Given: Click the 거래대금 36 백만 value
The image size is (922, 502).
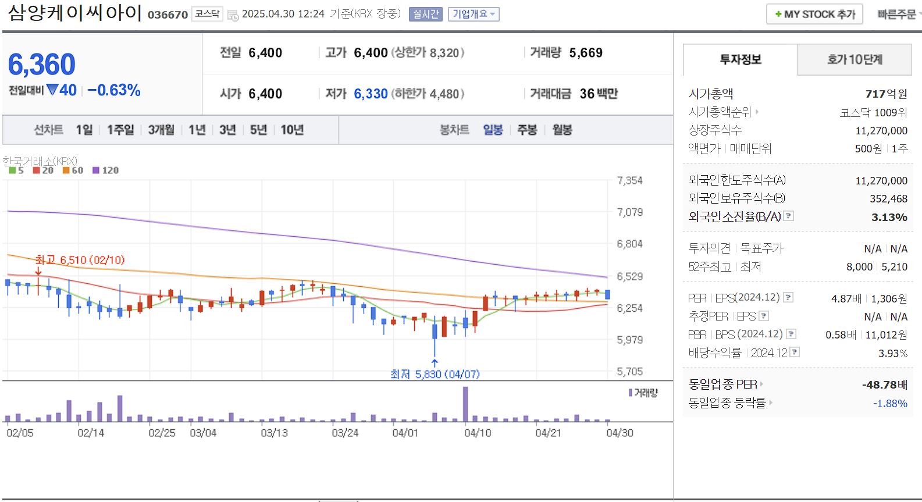Looking at the screenshot, I should [x=599, y=94].
